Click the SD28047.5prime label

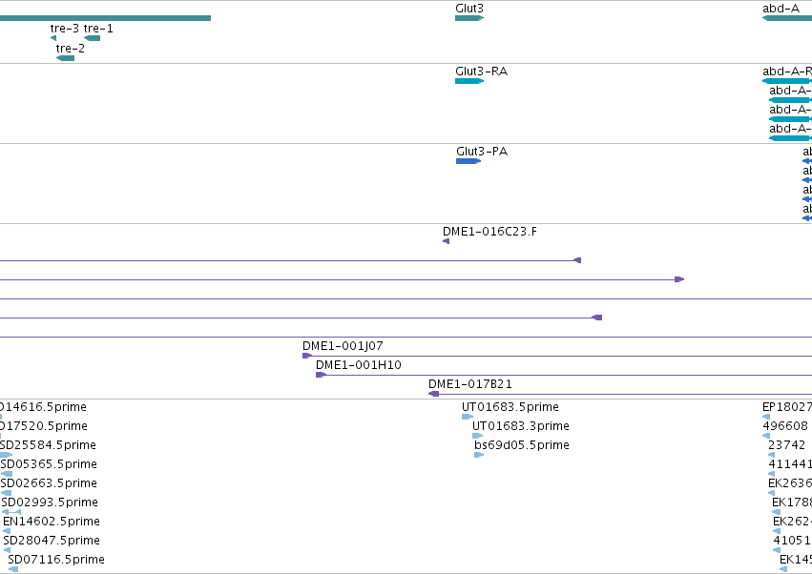(x=52, y=541)
